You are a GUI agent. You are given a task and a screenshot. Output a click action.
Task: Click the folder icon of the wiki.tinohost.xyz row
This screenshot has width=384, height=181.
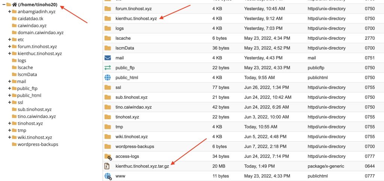(x=108, y=136)
